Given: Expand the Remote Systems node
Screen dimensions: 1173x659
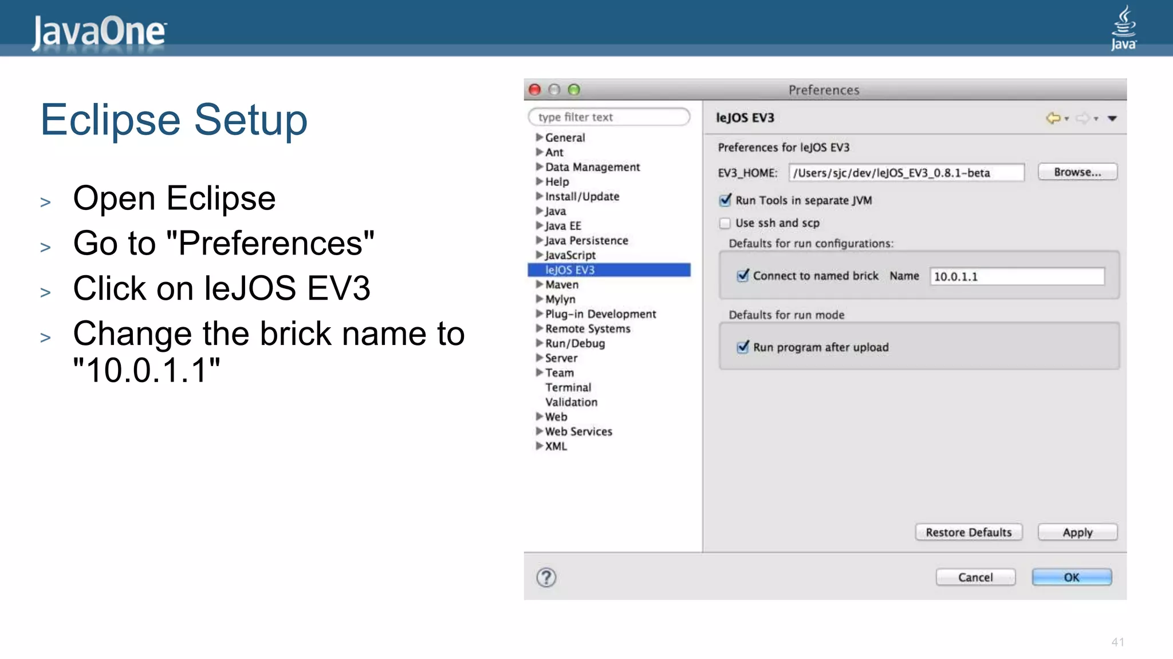Looking at the screenshot, I should [539, 328].
